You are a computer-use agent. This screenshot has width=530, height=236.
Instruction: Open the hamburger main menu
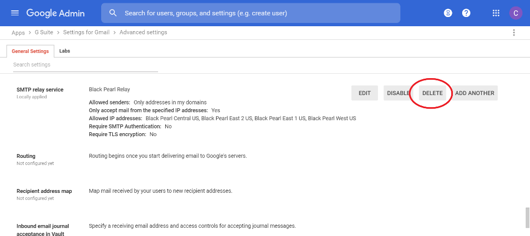coord(15,13)
